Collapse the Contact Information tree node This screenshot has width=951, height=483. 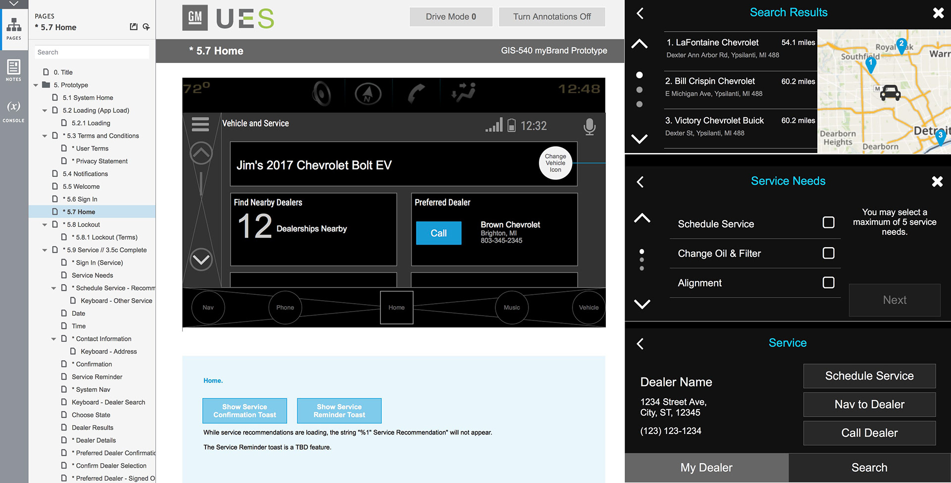tap(53, 339)
